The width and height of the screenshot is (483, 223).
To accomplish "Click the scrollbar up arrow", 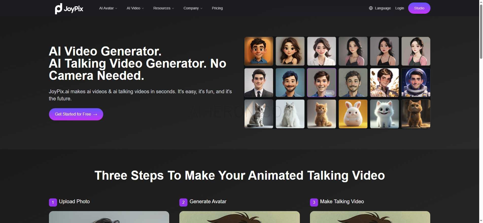I will click(x=481, y=2).
